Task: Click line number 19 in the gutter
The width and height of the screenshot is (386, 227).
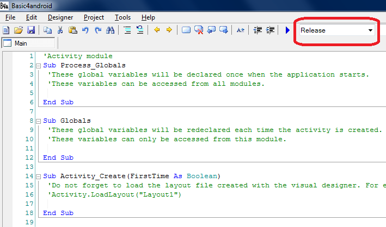Action: click(x=29, y=222)
